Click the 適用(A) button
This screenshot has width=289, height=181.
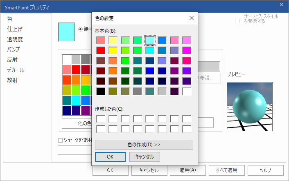pyautogui.click(x=187, y=170)
